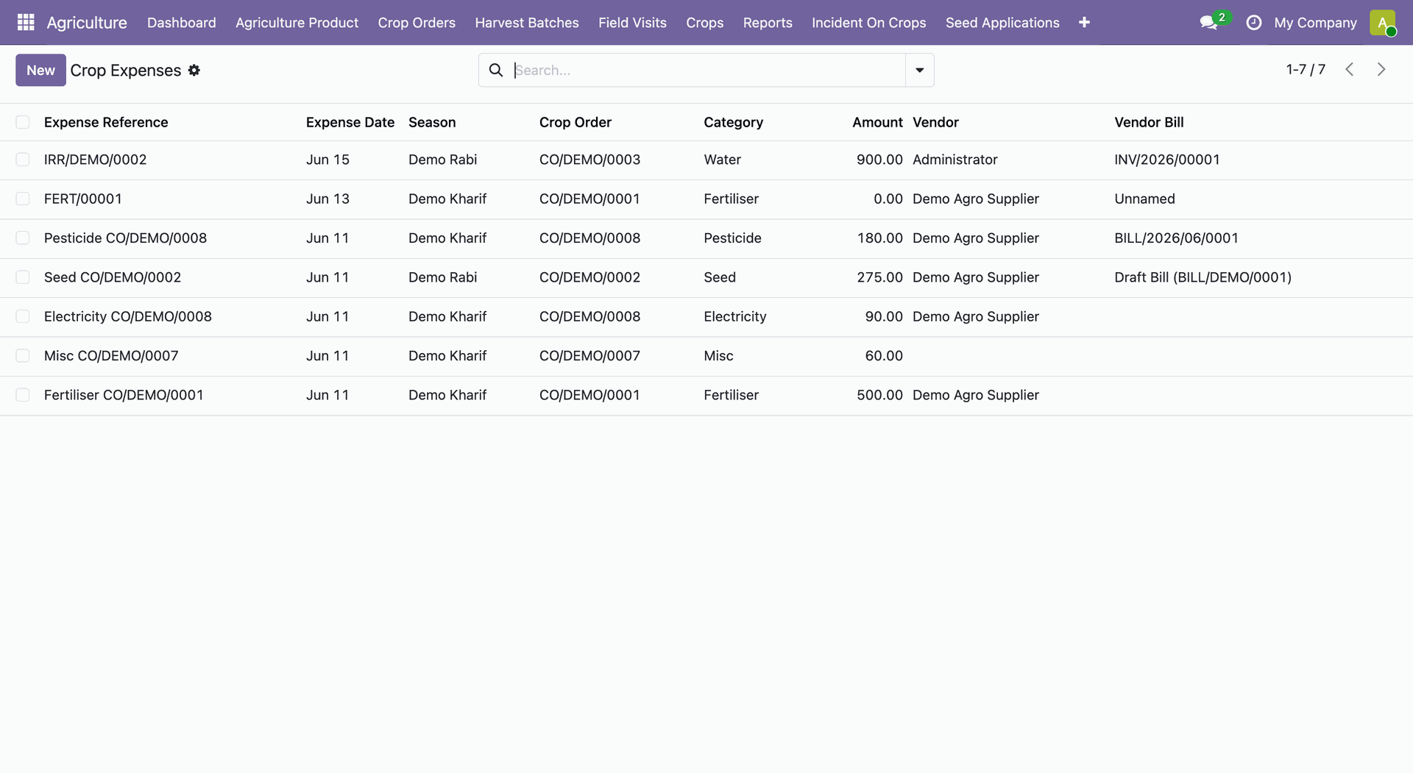1413x773 pixels.
Task: Open Crop Expenses gear actions menu
Action: (x=194, y=70)
